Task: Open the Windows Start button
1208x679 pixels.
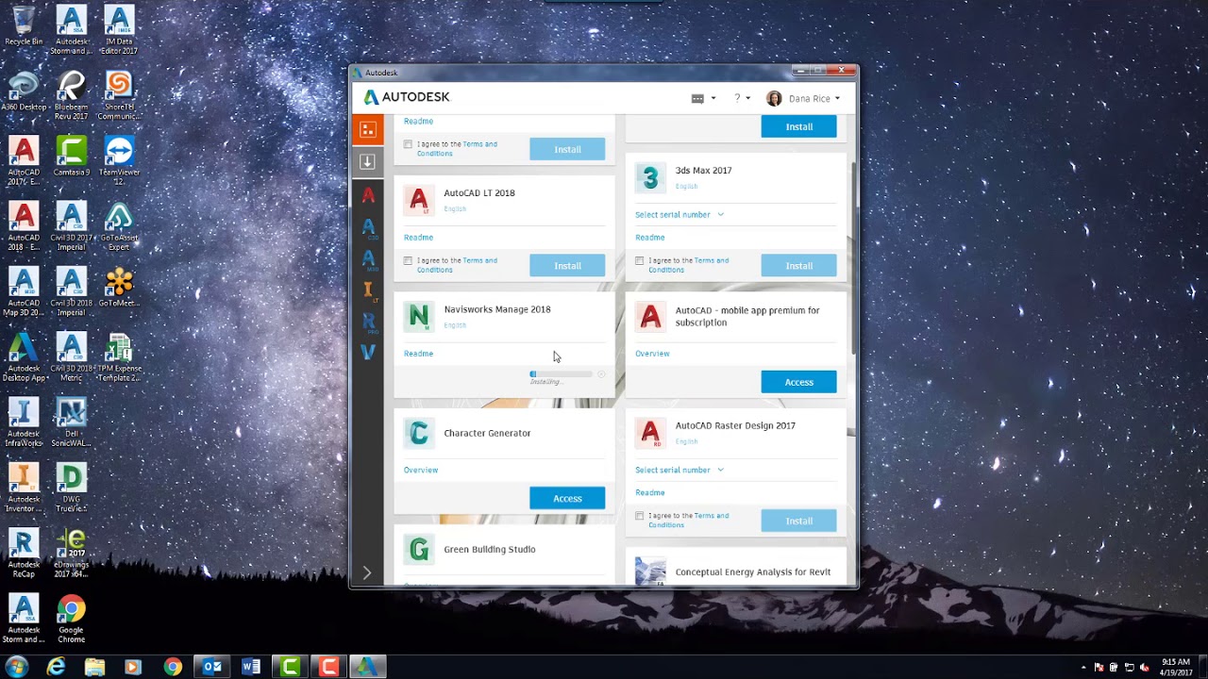Action: pos(16,667)
